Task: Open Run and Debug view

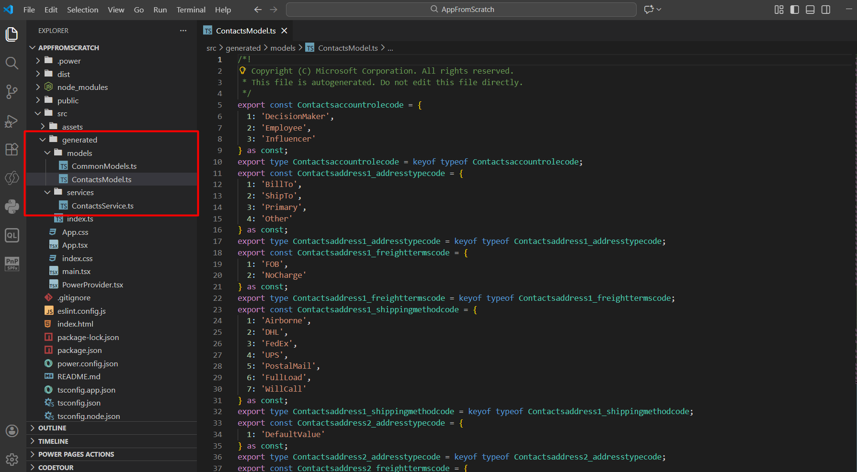Action: pyautogui.click(x=11, y=121)
